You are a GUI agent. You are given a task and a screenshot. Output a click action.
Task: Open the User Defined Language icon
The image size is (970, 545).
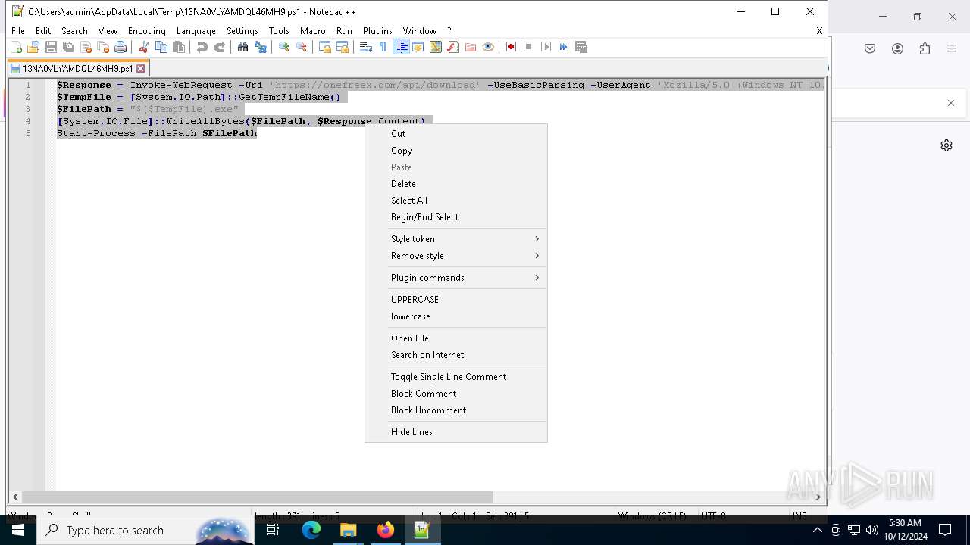click(418, 47)
